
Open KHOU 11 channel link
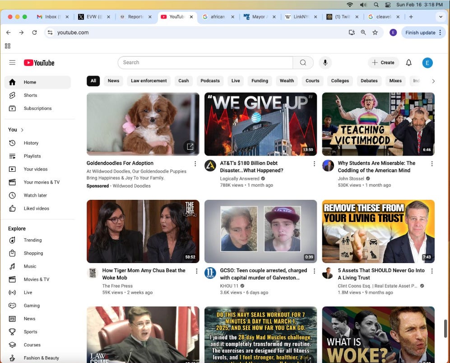[x=229, y=286]
